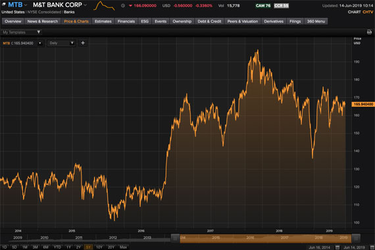The image size is (375, 250).
Task: Switch to the Estimates tab
Action: 103,21
